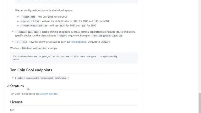Click the vertical scrollbar thumb
This screenshot has height=113, width=201.
coord(199,103)
